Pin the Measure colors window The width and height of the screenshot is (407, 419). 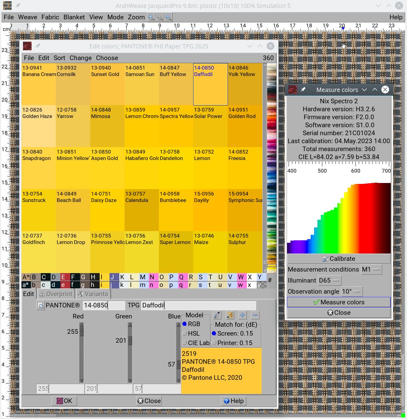pos(303,90)
